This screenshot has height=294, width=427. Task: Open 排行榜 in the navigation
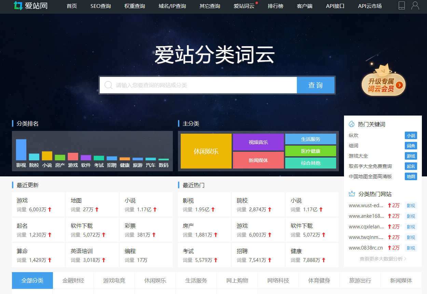pos(276,6)
